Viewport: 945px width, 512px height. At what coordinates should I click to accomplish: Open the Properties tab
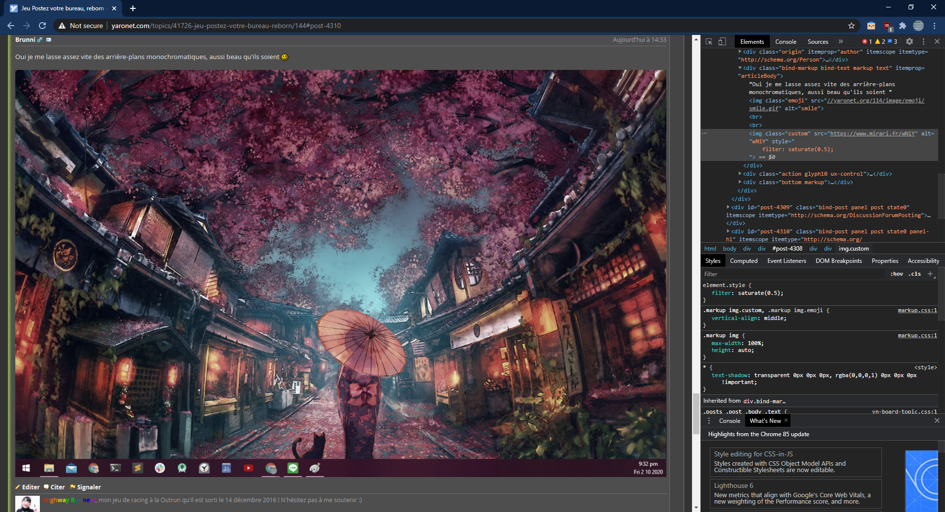tap(885, 261)
